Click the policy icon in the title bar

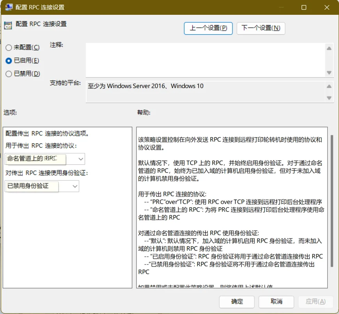click(9, 7)
